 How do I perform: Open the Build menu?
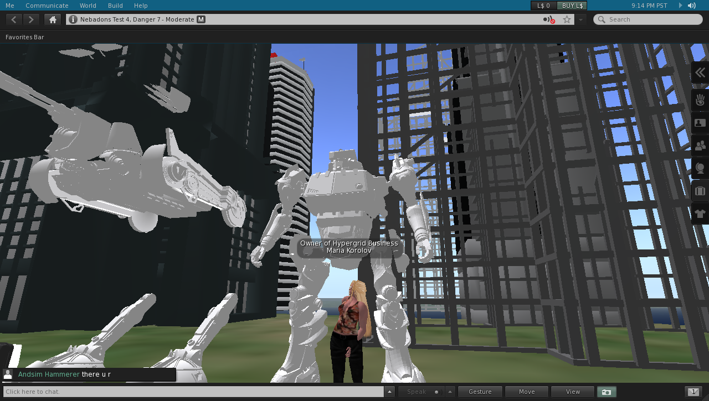pyautogui.click(x=115, y=6)
